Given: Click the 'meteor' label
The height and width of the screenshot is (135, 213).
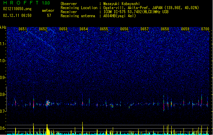Looking at the screenshot, I should [x=48, y=10].
